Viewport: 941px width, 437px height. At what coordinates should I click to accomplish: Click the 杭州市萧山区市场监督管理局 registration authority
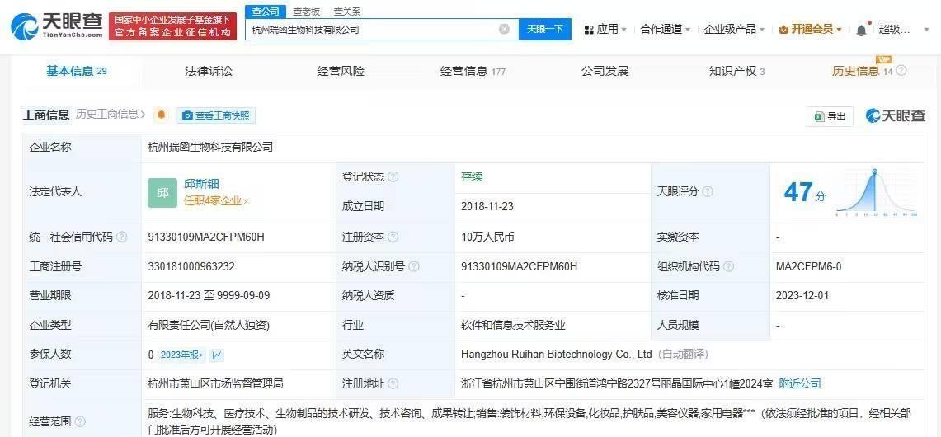215,383
